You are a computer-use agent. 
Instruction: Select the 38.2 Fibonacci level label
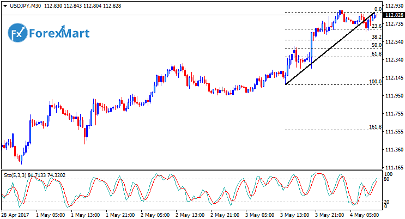[x=376, y=37]
